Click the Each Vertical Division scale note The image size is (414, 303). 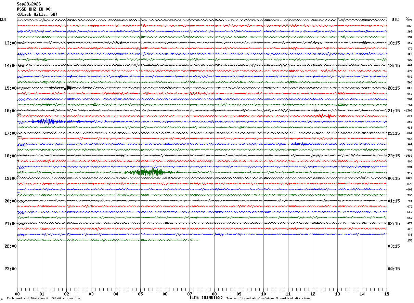click(43, 299)
